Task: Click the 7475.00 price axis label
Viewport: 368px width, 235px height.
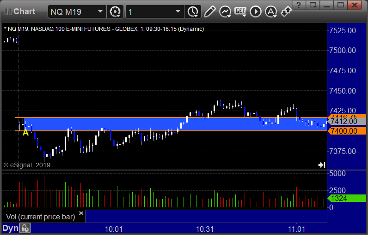Action: [x=343, y=70]
